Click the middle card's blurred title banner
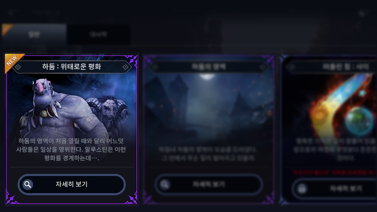This screenshot has height=212, width=377. [x=209, y=67]
